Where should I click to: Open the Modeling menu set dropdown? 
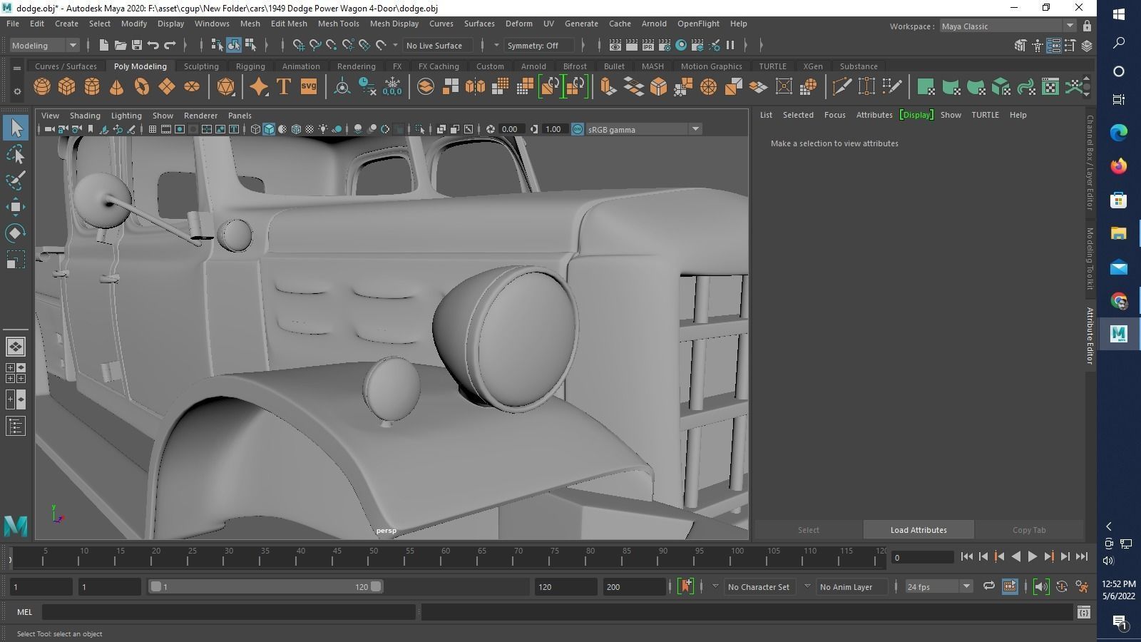(x=44, y=46)
